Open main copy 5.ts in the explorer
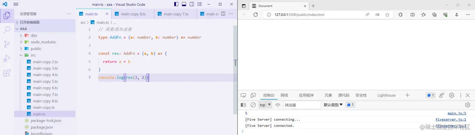Viewport: 475px width, 135px height. (45, 81)
